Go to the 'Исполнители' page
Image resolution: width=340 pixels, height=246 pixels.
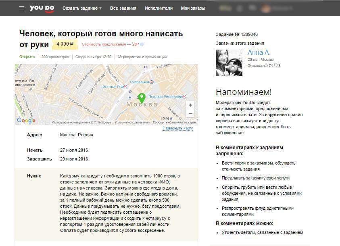159,8
